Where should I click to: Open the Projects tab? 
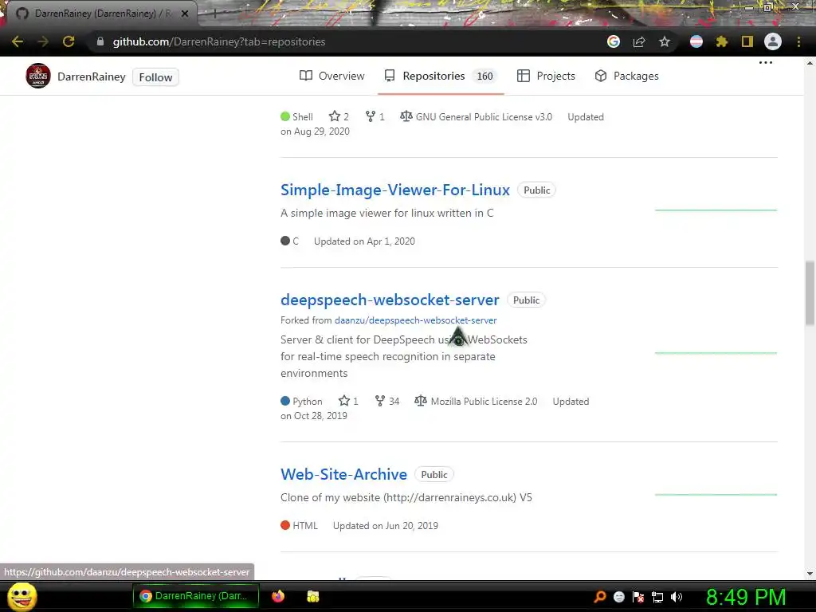[546, 76]
